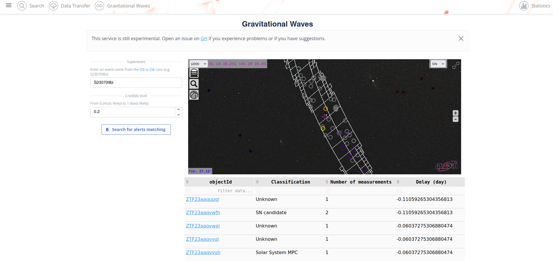Toggle case filter icon for measurements column
The image size is (553, 261).
point(328,190)
